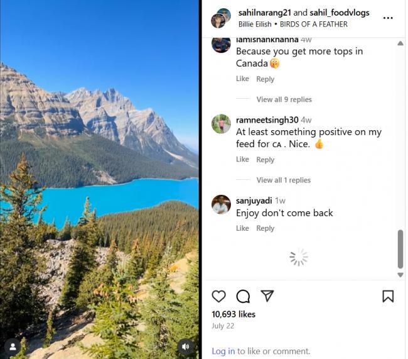Open ramneetsingh30's profile picture
This screenshot has height=359, width=408.
click(x=221, y=124)
